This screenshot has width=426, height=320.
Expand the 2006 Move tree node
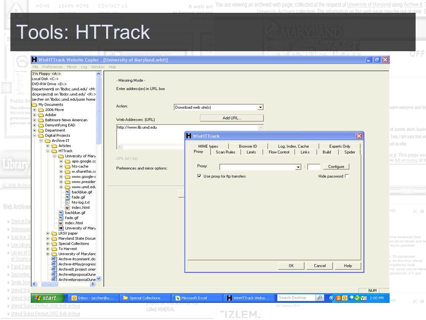pos(34,110)
